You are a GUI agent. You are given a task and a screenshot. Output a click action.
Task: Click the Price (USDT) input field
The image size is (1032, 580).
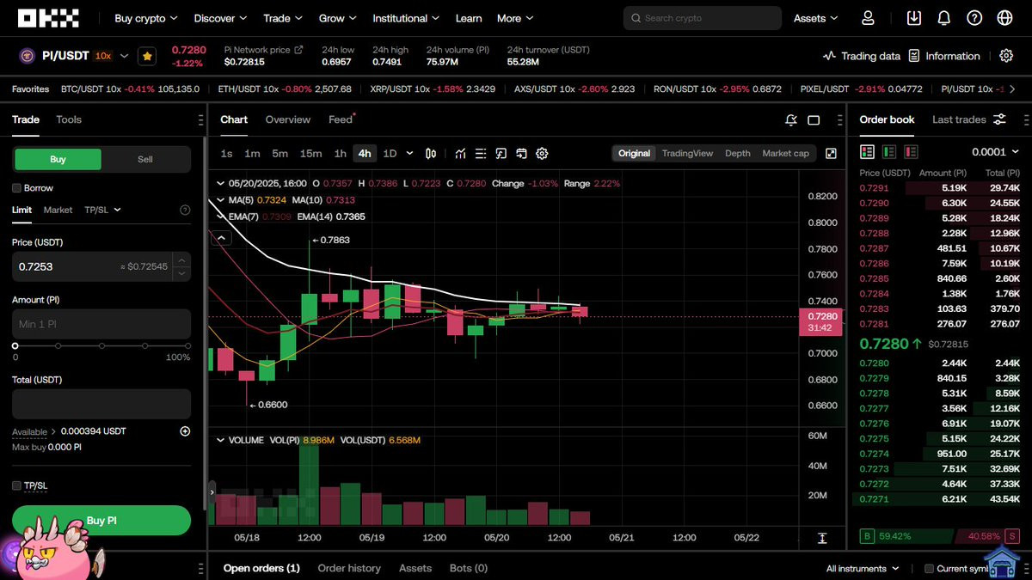[101, 266]
